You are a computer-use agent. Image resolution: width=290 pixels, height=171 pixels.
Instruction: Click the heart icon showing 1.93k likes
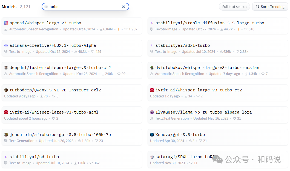click(x=126, y=29)
